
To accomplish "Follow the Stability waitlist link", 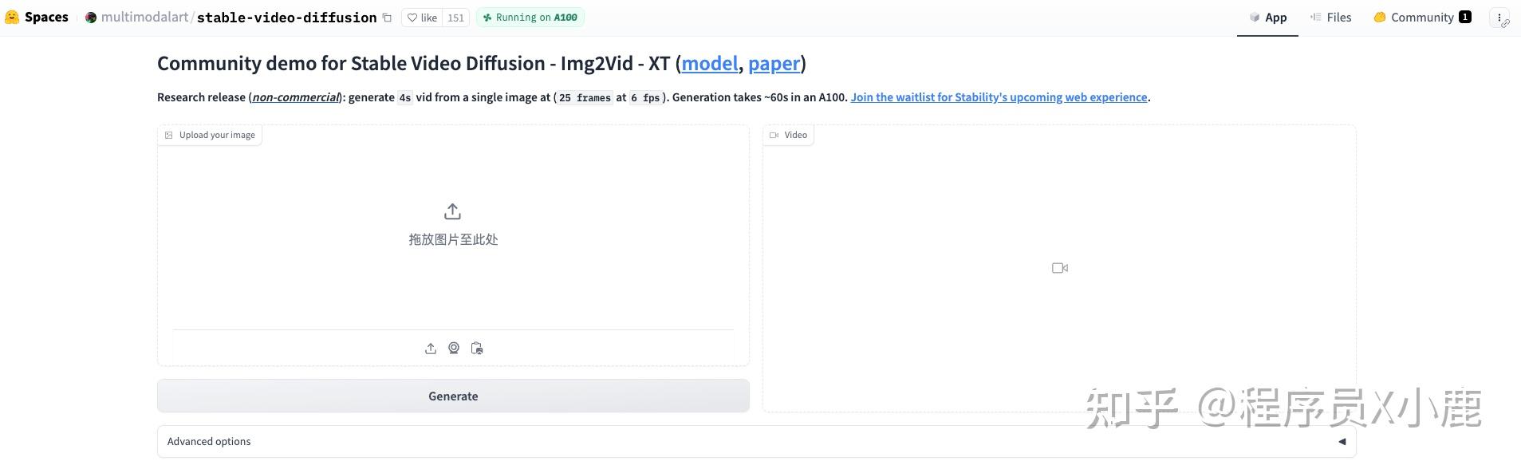I will 999,97.
